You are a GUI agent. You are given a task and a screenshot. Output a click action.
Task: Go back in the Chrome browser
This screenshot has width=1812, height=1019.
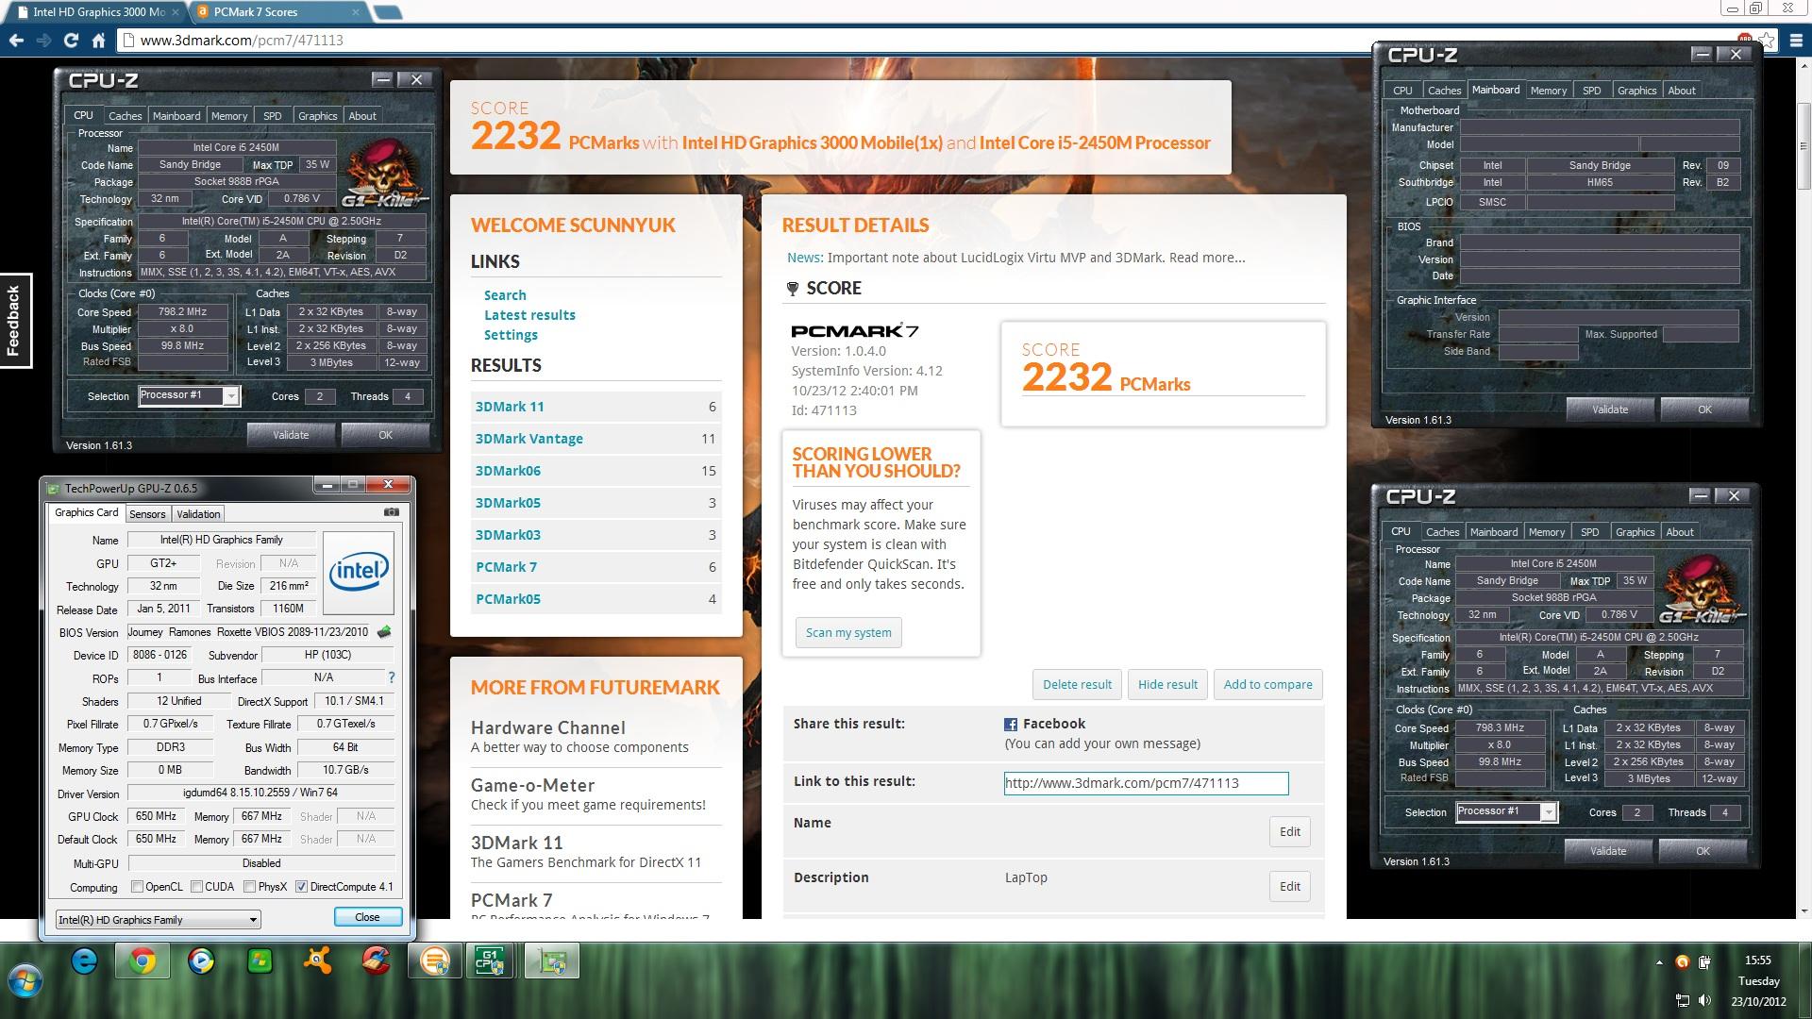[16, 41]
